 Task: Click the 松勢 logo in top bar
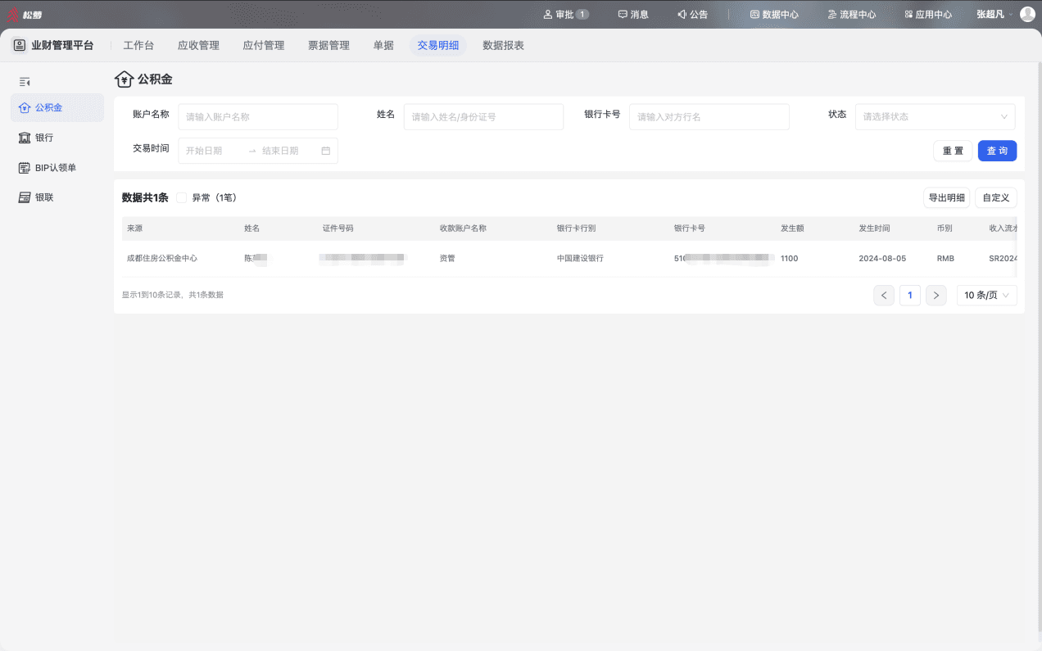coord(25,14)
